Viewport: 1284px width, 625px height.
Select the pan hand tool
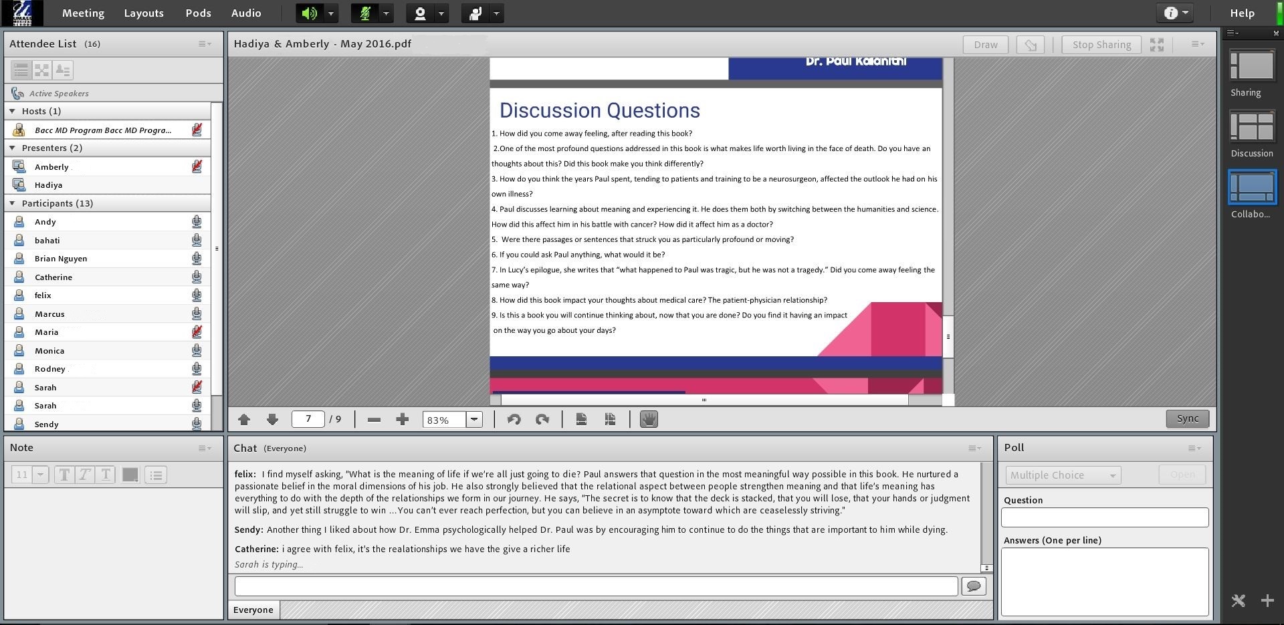[x=649, y=419]
